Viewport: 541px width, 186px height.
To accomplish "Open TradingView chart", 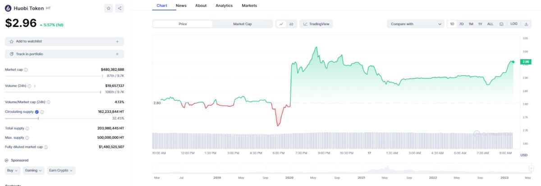I will click(316, 24).
